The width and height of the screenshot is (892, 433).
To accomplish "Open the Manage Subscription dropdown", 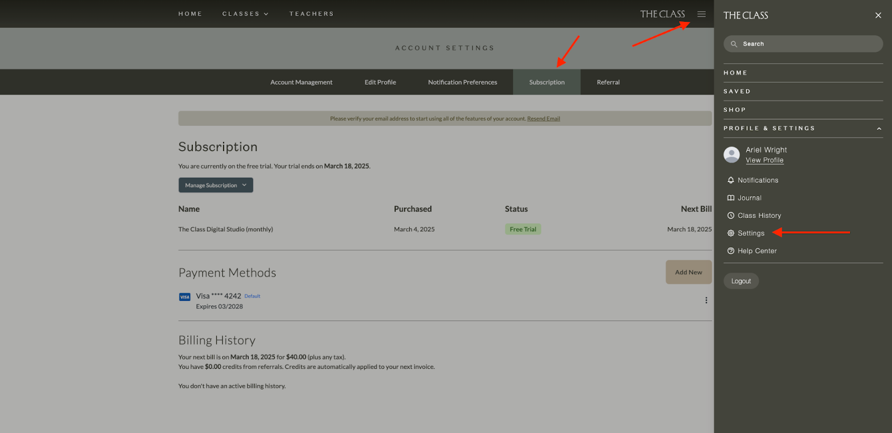I will point(216,185).
